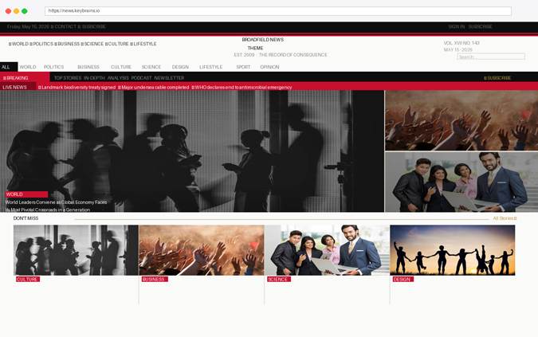Click the red Breaking label
538x337 pixels.
coord(25,78)
